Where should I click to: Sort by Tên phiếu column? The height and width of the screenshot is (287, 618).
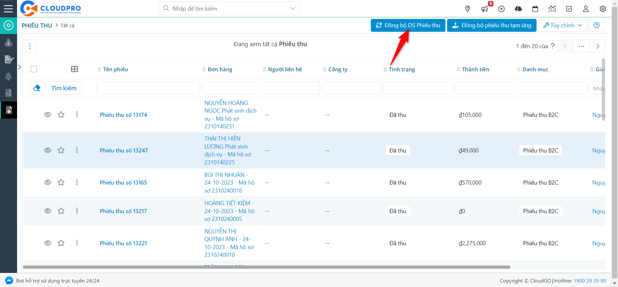[x=113, y=69]
